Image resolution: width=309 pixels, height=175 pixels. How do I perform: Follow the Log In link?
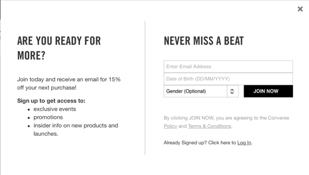pyautogui.click(x=244, y=143)
